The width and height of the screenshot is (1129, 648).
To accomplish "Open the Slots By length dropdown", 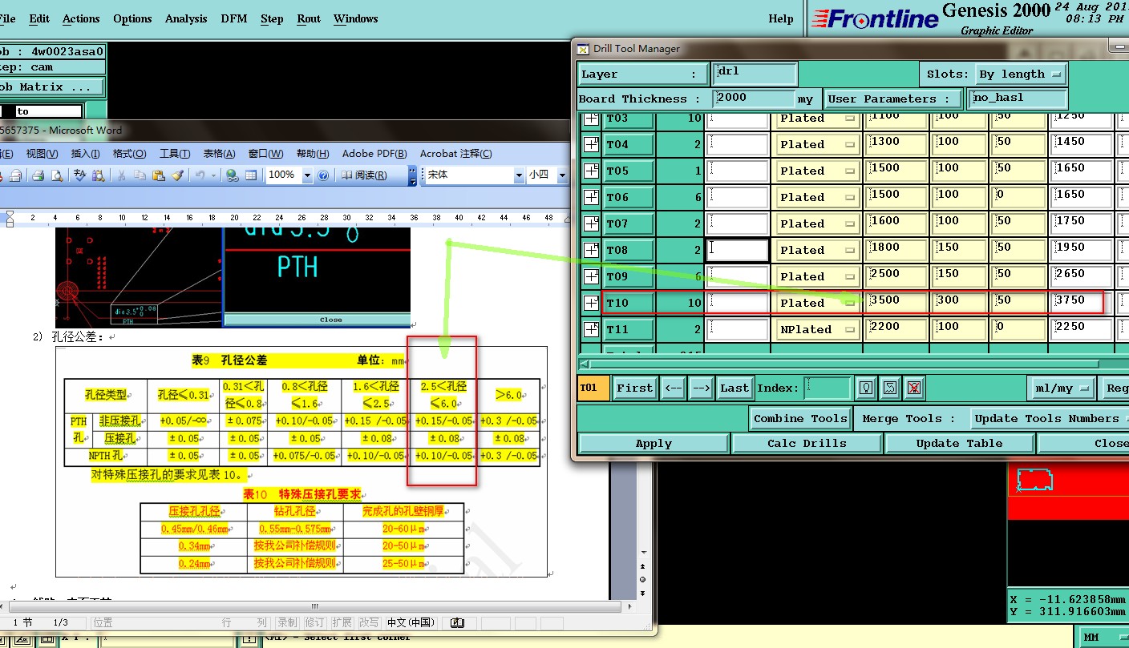I will tap(1021, 74).
